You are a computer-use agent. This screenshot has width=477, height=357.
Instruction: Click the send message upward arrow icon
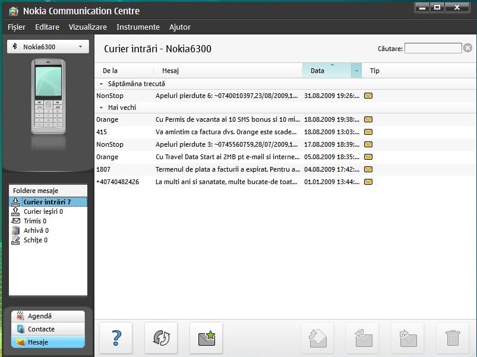pos(317,338)
